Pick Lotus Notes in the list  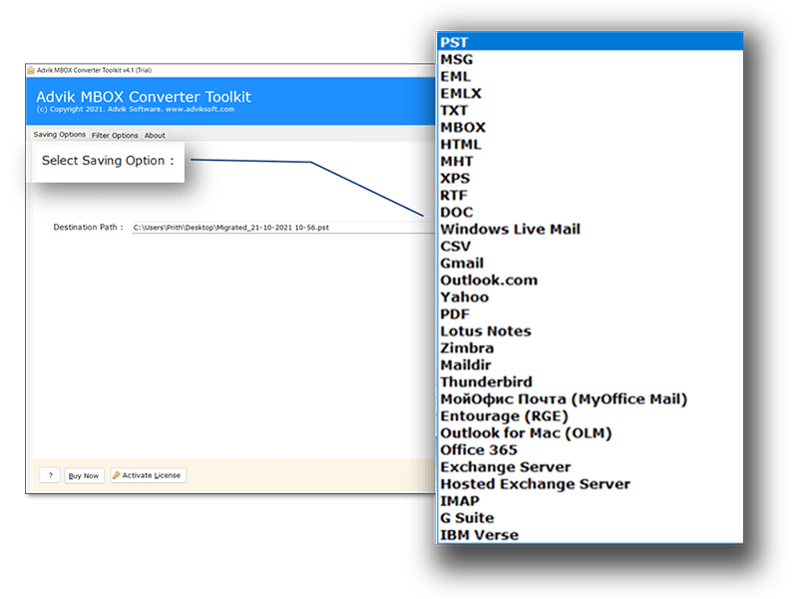(591, 330)
